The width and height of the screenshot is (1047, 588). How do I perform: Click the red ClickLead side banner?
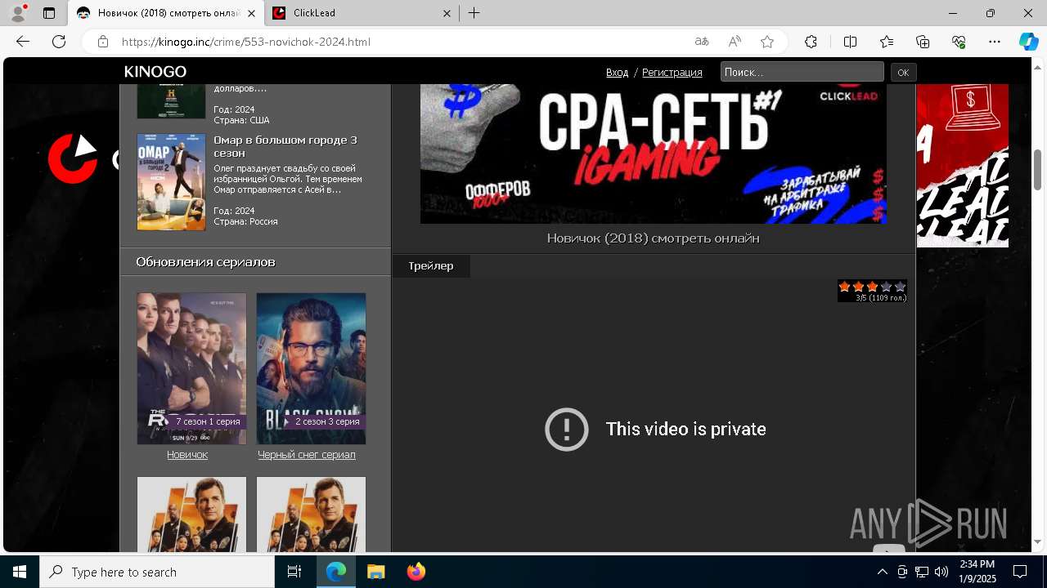[963, 166]
